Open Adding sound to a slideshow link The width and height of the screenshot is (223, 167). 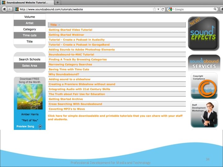click(70, 79)
